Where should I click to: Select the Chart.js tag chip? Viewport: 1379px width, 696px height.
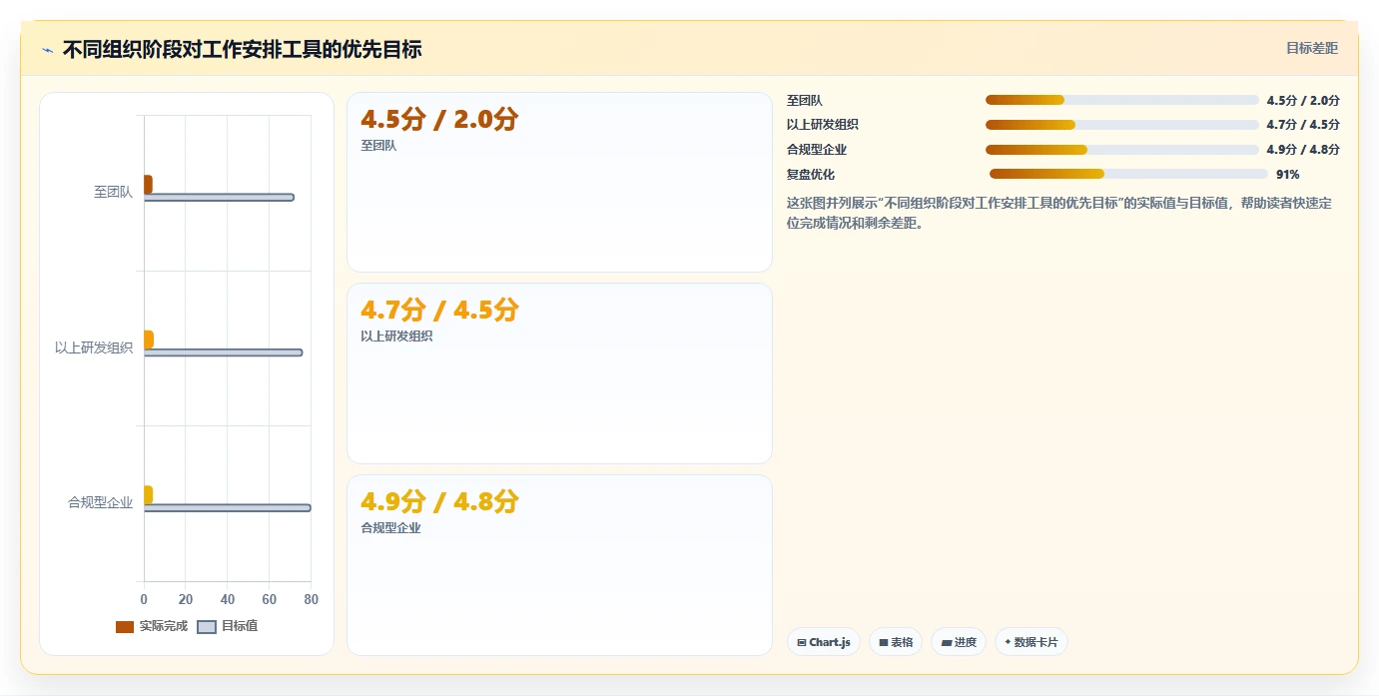click(824, 642)
